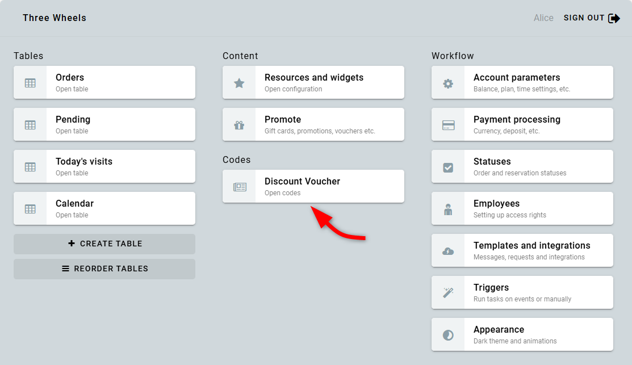Click the Calendar table grid icon

[x=30, y=209]
